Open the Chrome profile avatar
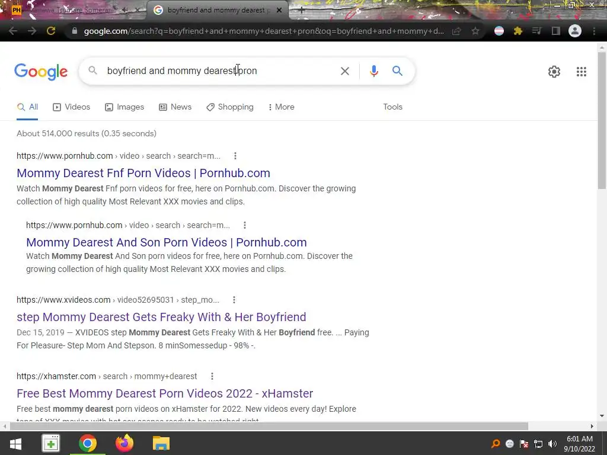 pos(575,31)
